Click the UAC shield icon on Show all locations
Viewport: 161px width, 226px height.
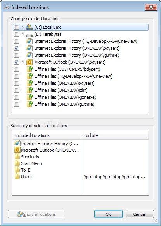coord(20,214)
